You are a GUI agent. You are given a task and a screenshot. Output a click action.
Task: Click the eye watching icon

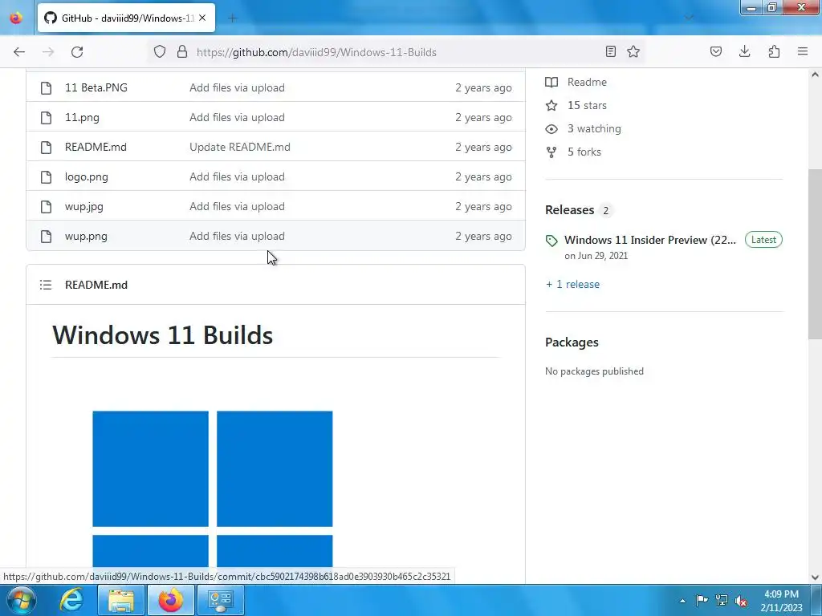point(551,129)
